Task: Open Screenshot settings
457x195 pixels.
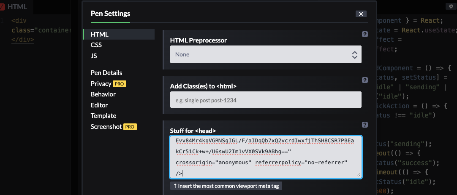Action: (x=106, y=127)
